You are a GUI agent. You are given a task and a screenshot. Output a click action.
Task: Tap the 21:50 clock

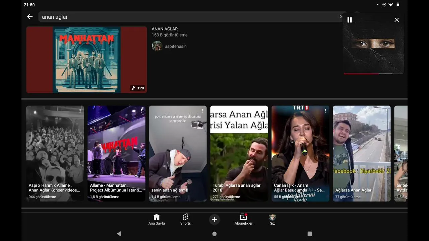coord(29,5)
